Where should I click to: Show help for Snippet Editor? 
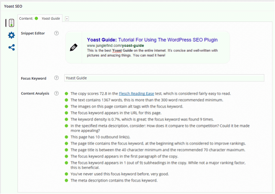pos(56,33)
